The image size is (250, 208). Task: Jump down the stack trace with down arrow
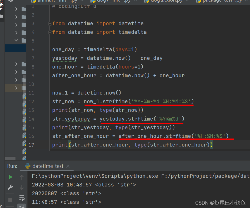point(22,187)
